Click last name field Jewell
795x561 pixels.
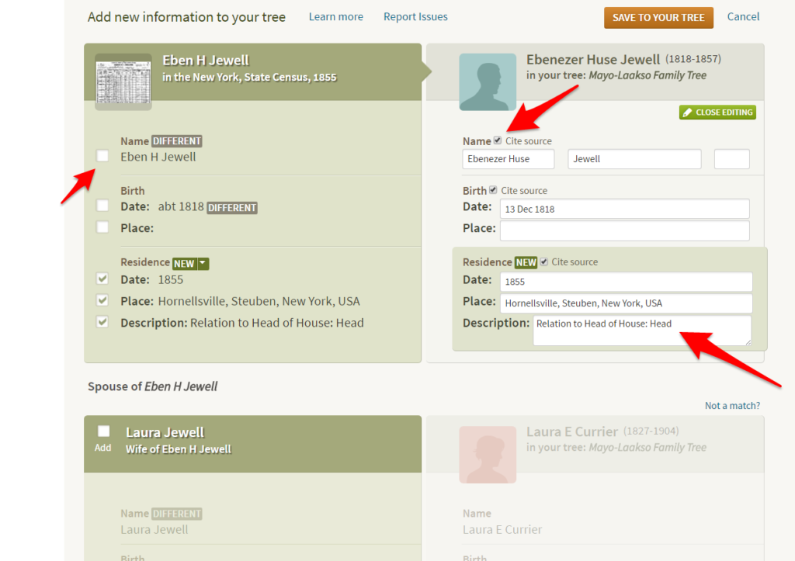click(634, 159)
